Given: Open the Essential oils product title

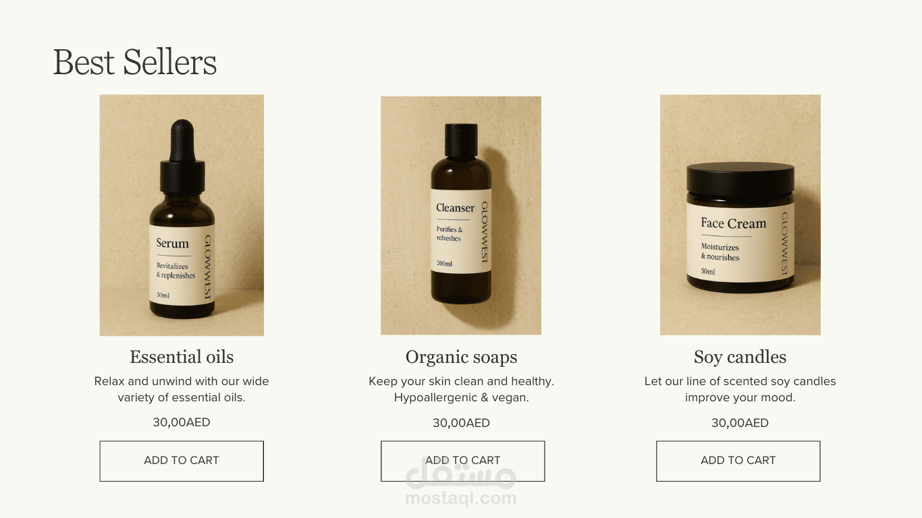Looking at the screenshot, I should pos(182,357).
